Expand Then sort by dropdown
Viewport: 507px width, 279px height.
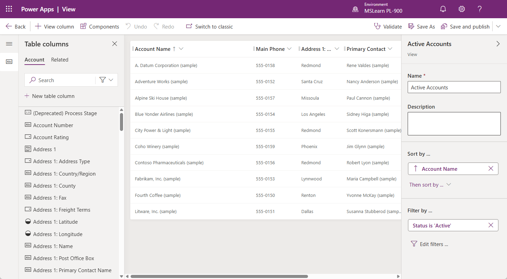[430, 185]
